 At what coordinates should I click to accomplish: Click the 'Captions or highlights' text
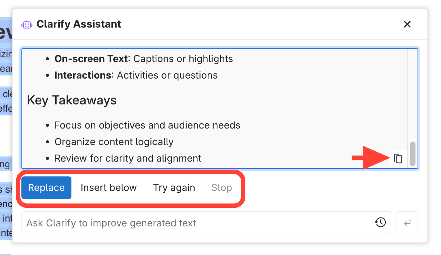(x=183, y=59)
